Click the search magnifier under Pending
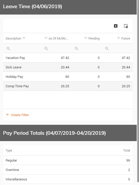This screenshot has height=185, width=139. pyautogui.click(x=77, y=48)
